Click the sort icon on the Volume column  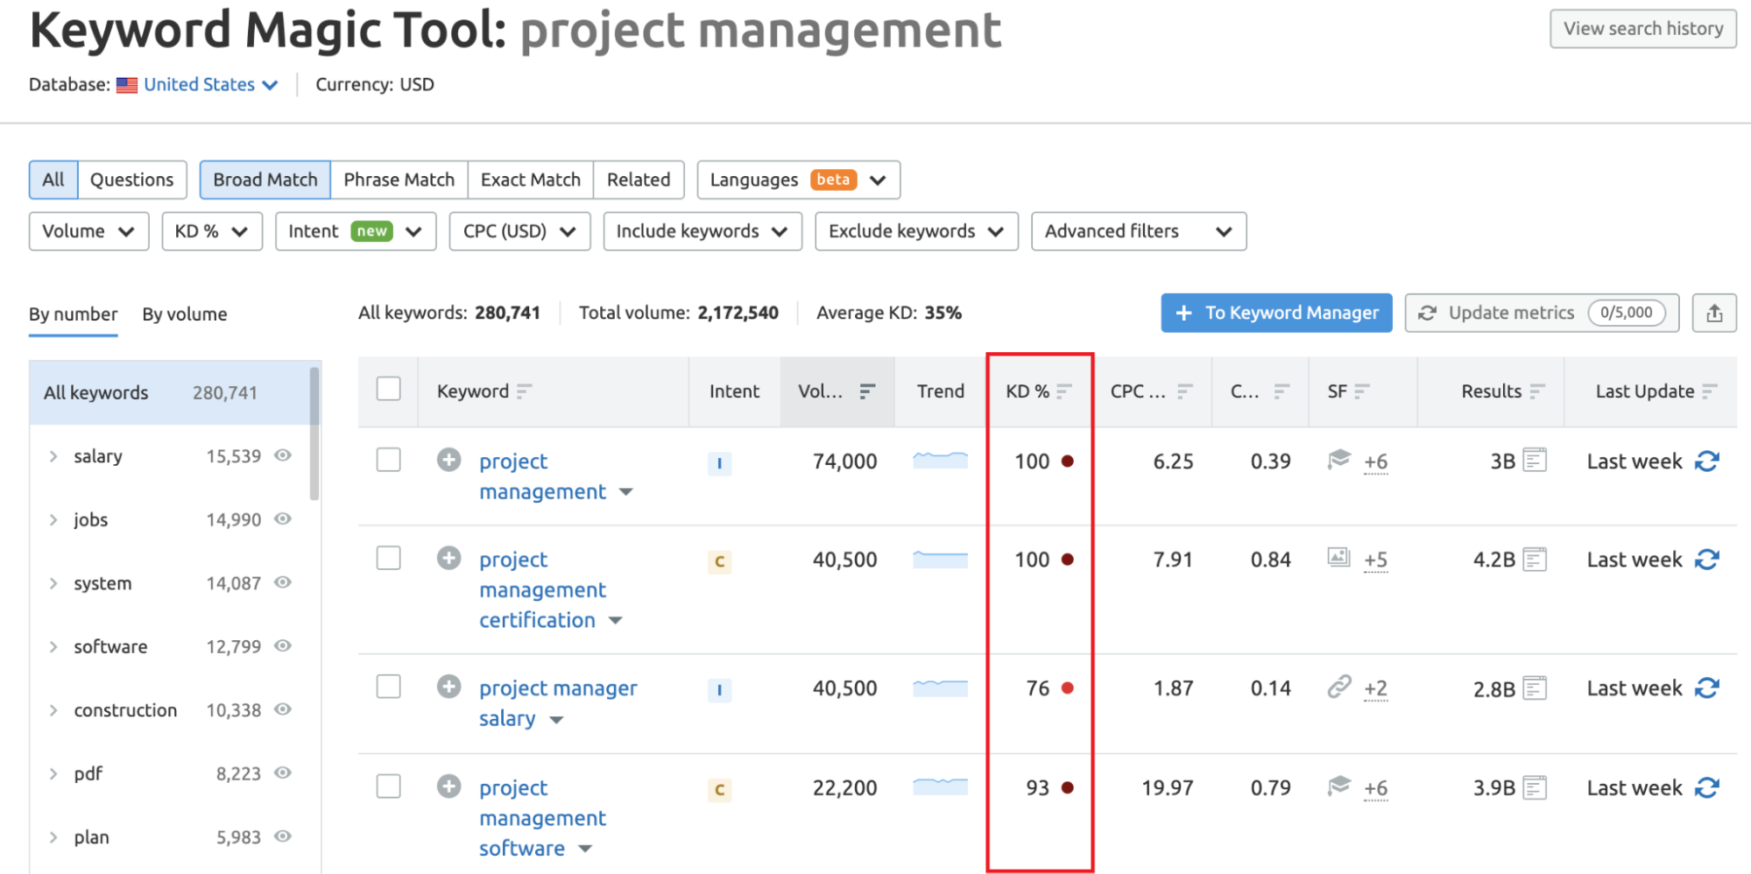pos(866,391)
